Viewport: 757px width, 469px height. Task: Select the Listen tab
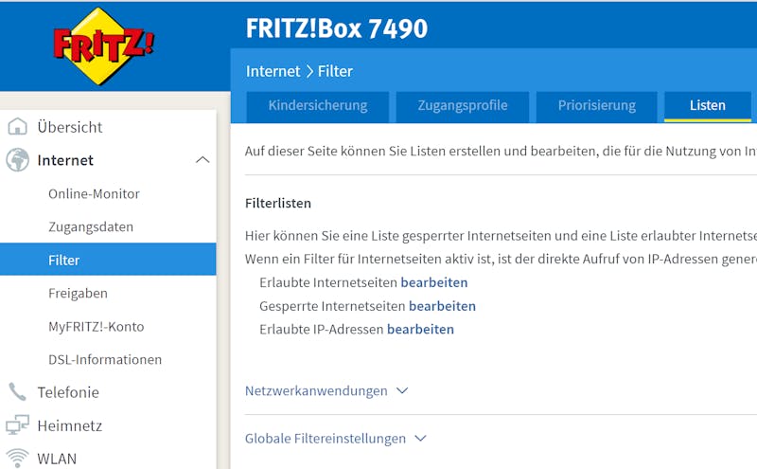(x=707, y=106)
